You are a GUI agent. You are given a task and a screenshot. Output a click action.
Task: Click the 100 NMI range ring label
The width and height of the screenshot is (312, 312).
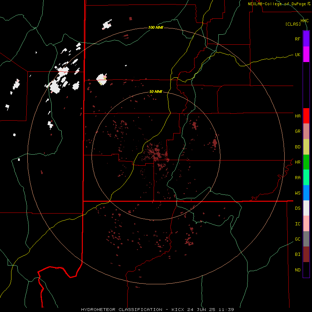[x=156, y=27]
